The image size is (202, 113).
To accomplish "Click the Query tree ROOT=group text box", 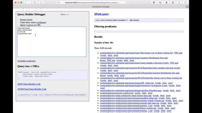I will 52,75.
